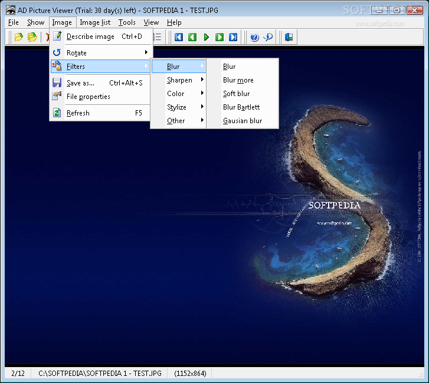Open the Show menu
429x383 pixels.
click(x=35, y=22)
